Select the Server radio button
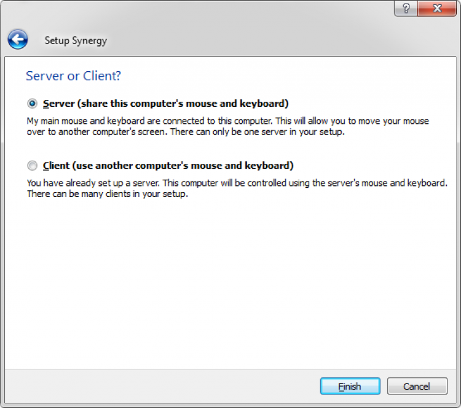 (x=33, y=103)
